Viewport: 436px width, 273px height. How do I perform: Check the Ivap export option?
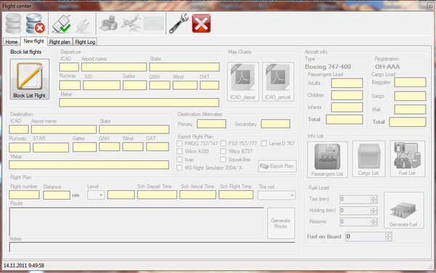coord(179,160)
